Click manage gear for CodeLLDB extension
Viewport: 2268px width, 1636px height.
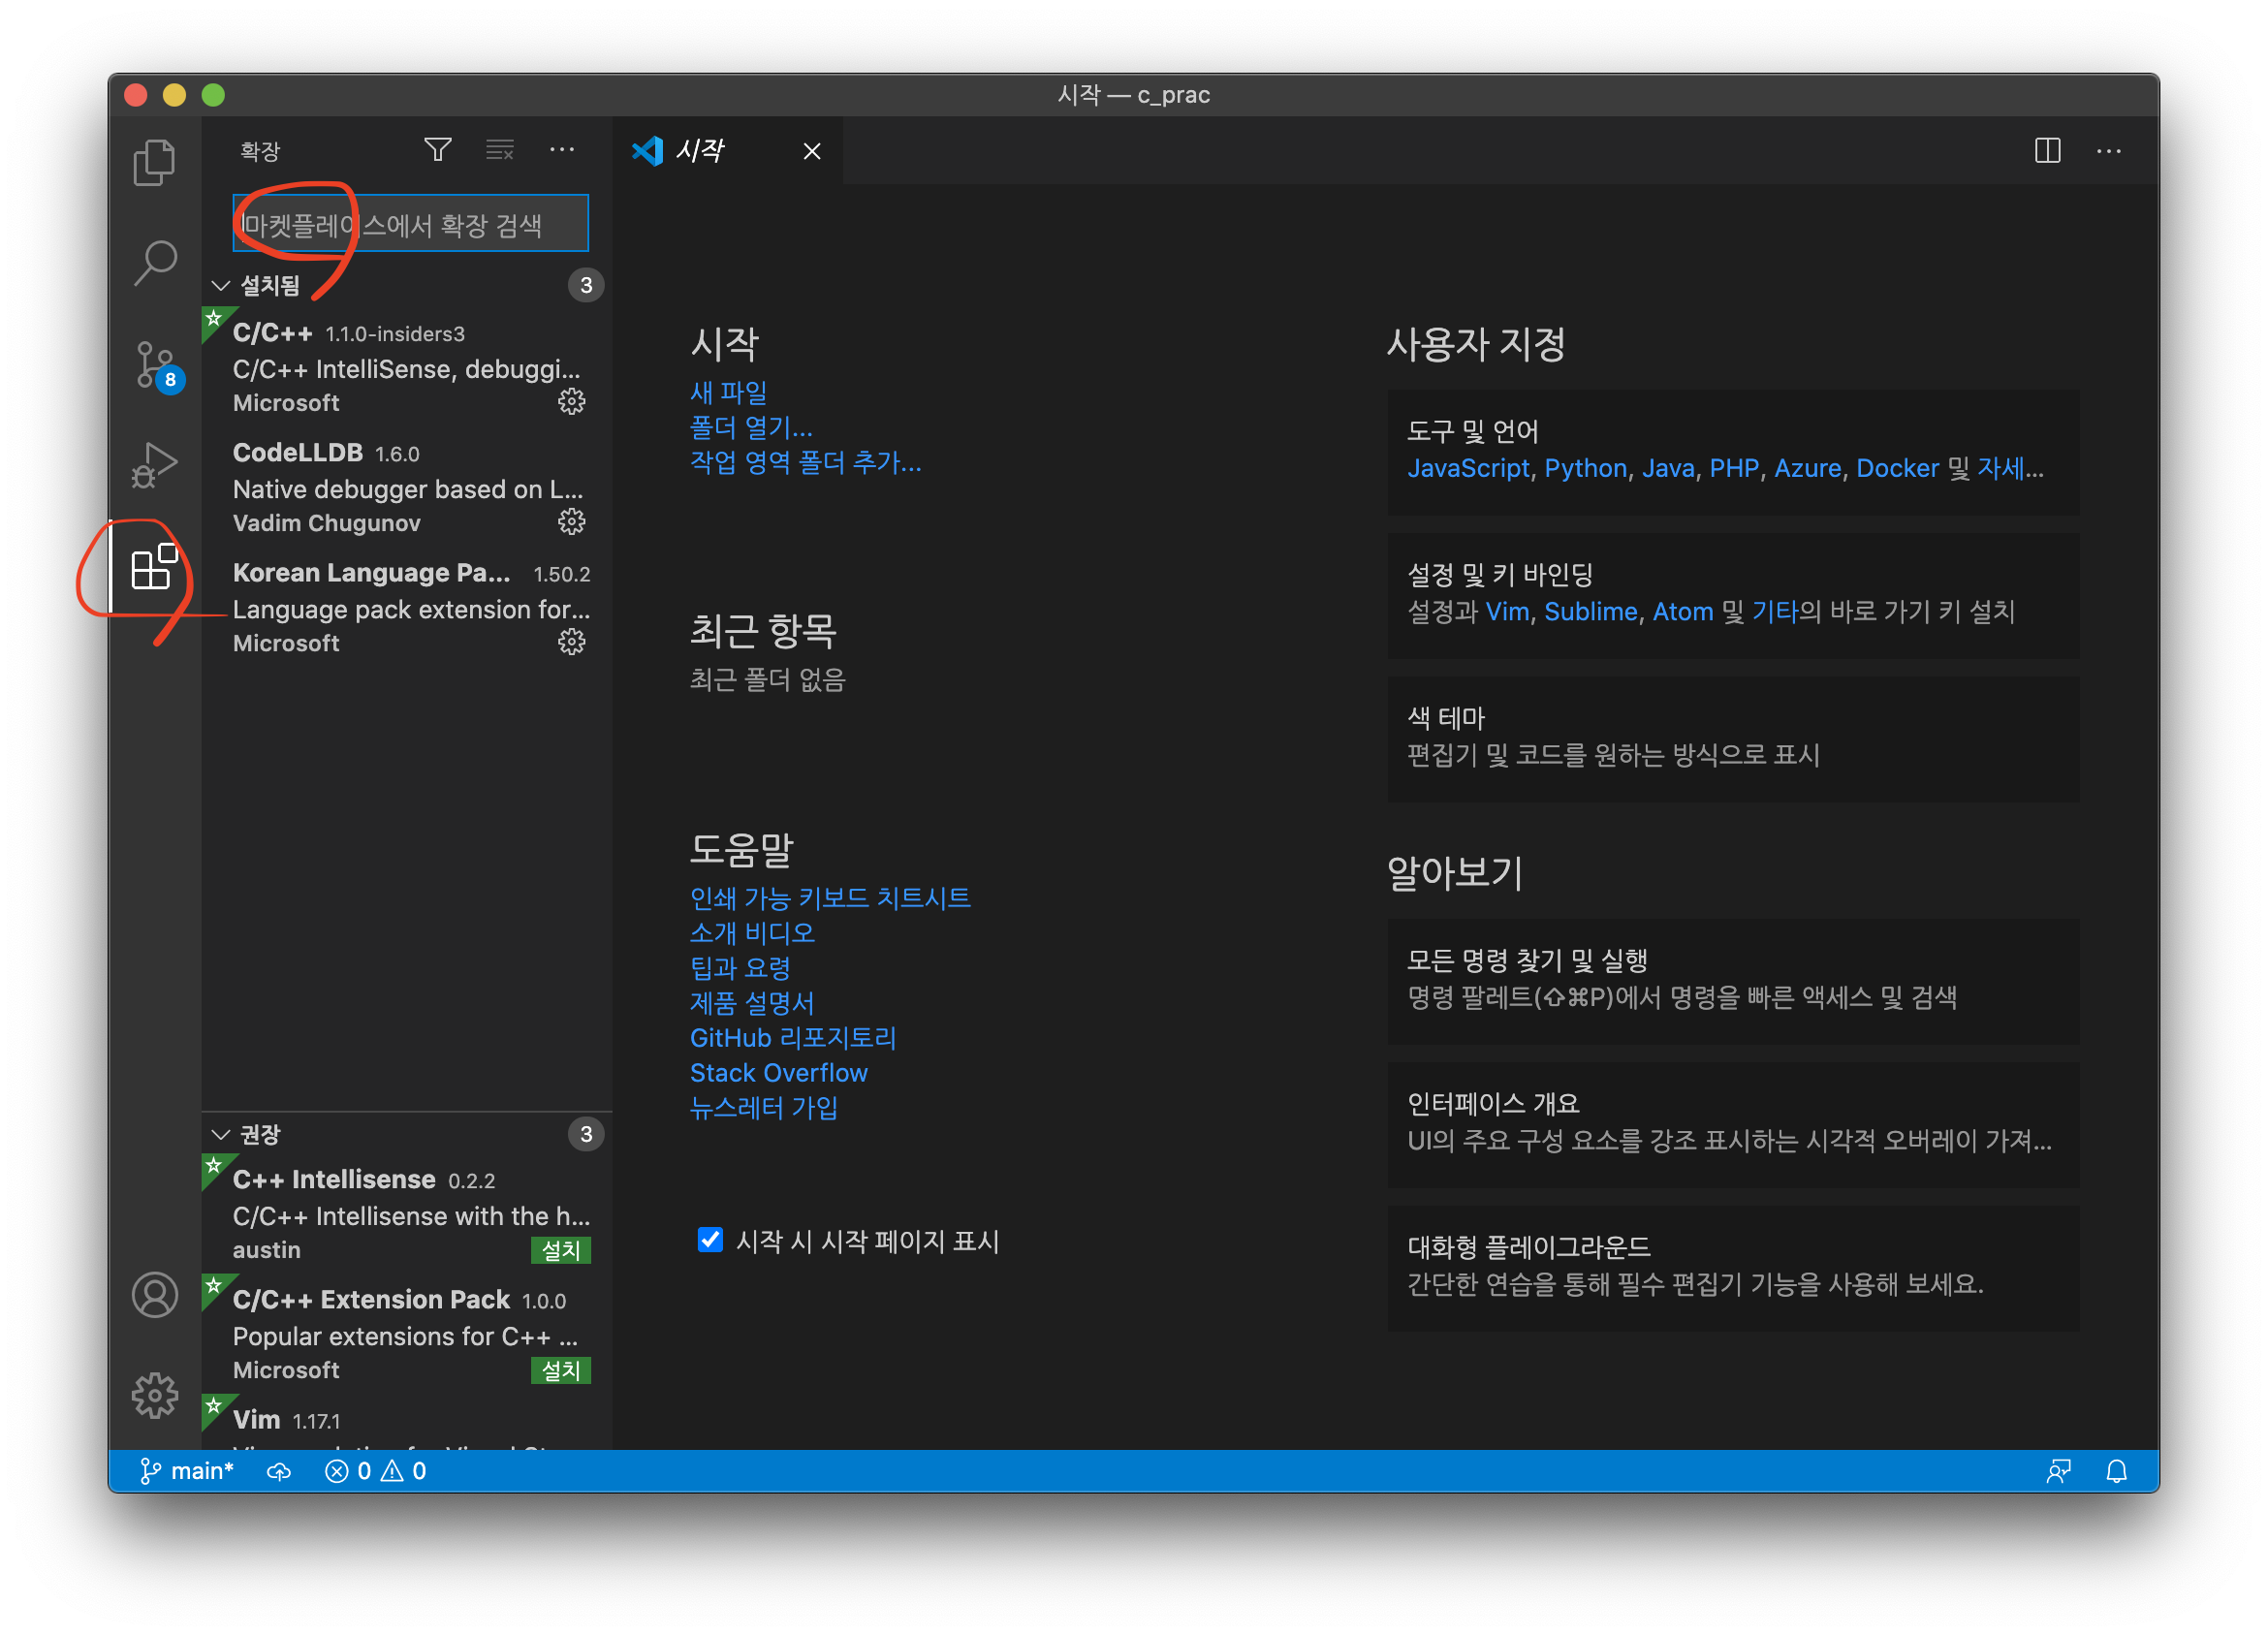click(571, 522)
